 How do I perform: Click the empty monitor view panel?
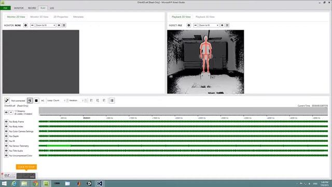(41, 62)
